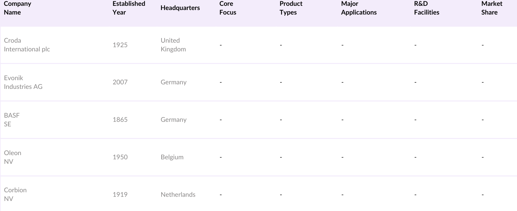Click the Market Share column header
This screenshot has height=211, width=517.
(x=491, y=8)
